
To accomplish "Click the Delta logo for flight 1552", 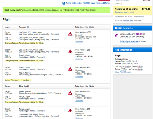I will point(70,34).
